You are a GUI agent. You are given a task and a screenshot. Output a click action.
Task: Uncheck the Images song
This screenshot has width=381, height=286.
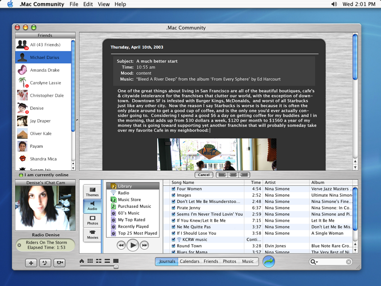pyautogui.click(x=173, y=195)
